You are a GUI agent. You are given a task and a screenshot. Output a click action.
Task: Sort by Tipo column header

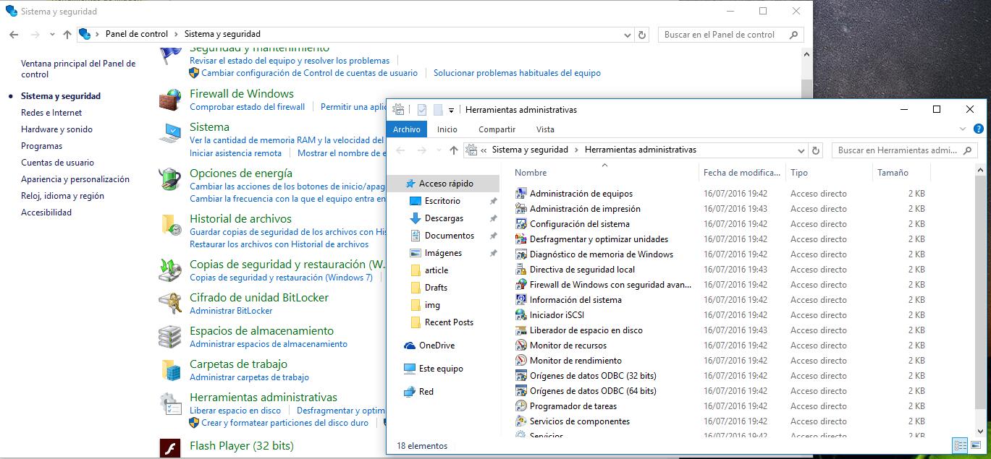[799, 173]
